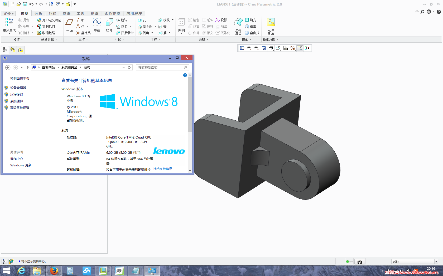
Task: Expand the Datum (基准) group dropdown
Action: (83, 39)
